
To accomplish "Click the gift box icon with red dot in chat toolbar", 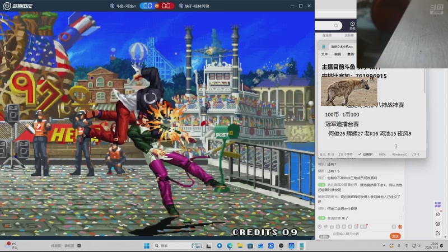I will pos(356,227).
